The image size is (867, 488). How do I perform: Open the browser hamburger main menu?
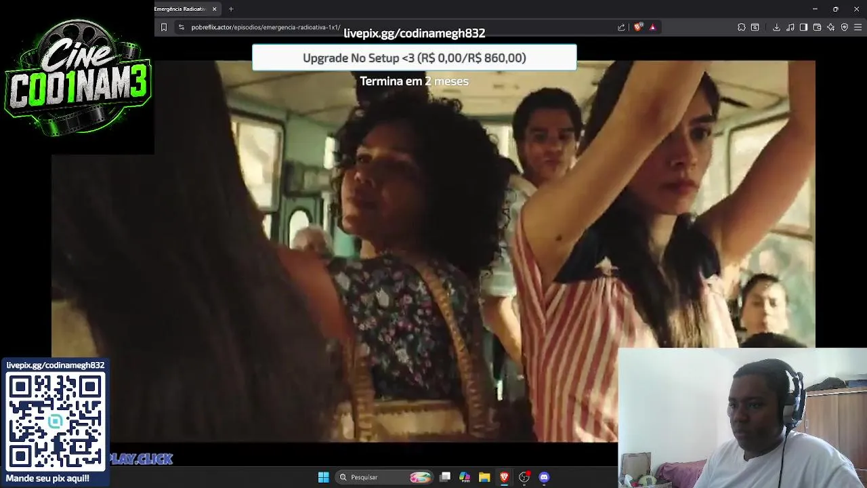[x=858, y=27]
